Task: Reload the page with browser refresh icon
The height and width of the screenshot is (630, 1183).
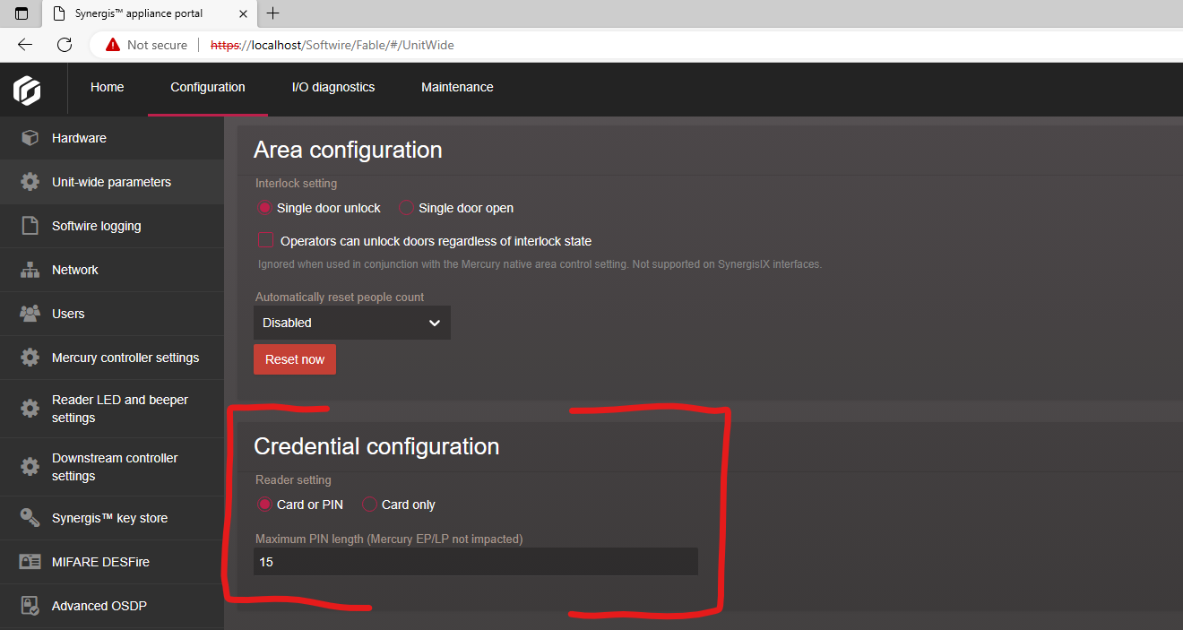Action: [65, 45]
